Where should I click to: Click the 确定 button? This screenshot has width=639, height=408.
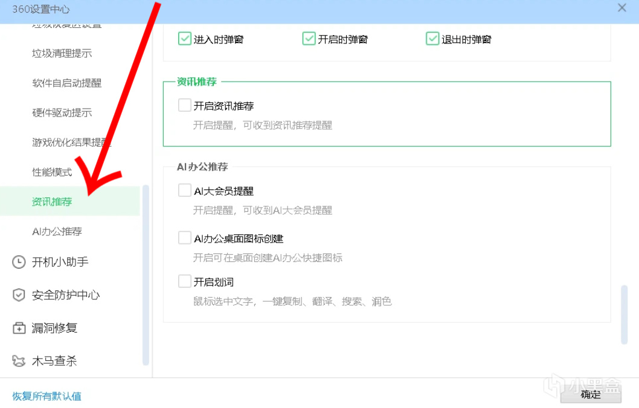pos(591,394)
